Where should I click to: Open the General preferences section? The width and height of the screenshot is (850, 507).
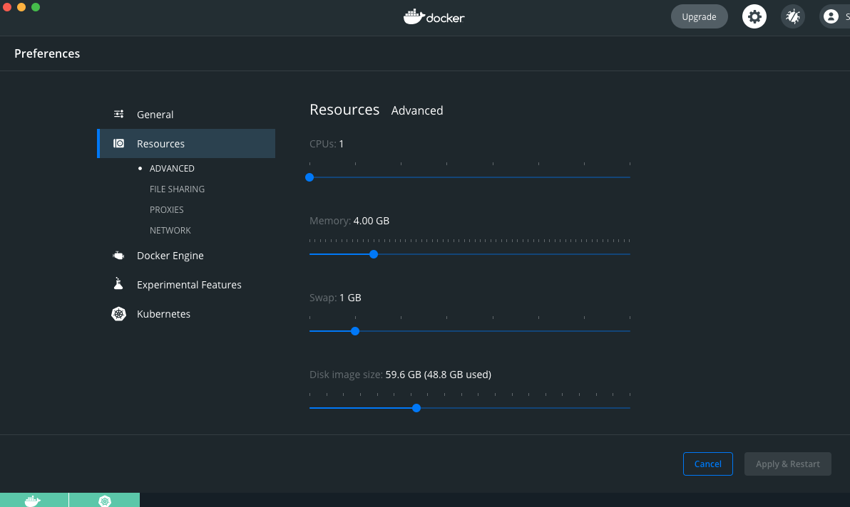pyautogui.click(x=187, y=114)
